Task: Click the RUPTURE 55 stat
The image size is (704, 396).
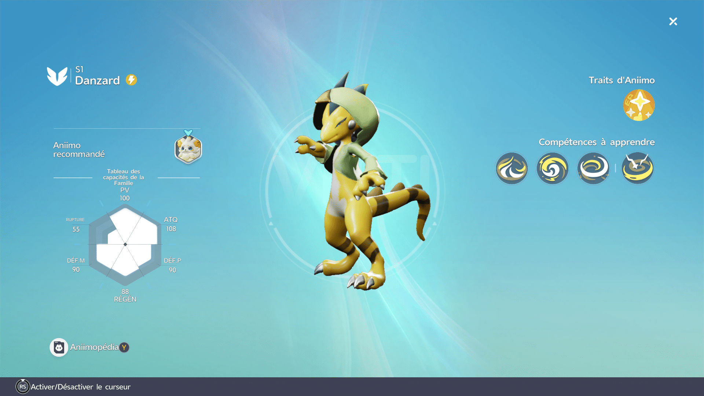Action: click(76, 225)
